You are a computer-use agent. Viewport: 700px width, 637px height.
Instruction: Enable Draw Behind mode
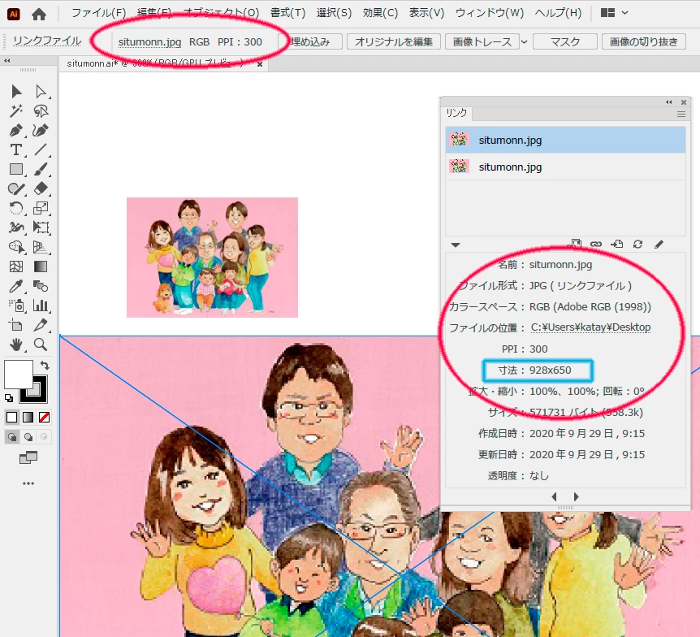[x=28, y=437]
